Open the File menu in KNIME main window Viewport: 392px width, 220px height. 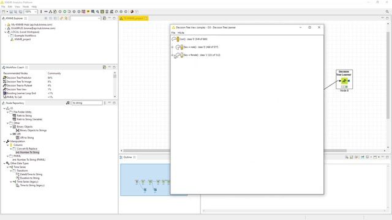[3, 7]
